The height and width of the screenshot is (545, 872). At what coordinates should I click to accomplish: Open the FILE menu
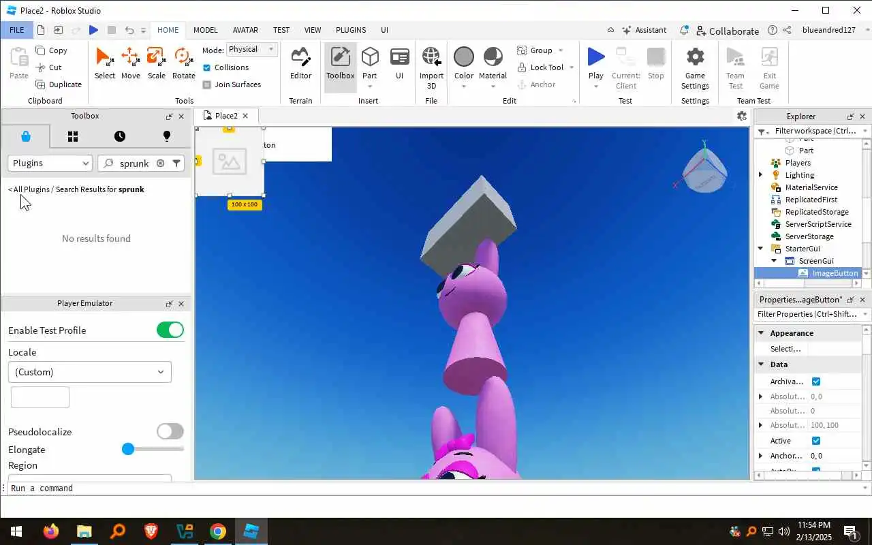pyautogui.click(x=16, y=30)
